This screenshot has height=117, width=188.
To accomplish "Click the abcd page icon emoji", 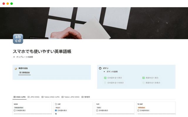I will coord(18,39).
